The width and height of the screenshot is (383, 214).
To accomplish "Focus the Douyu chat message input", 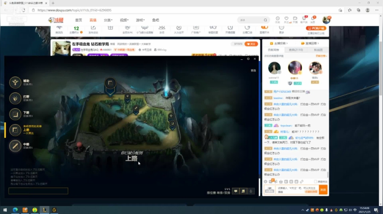I will tap(297, 190).
